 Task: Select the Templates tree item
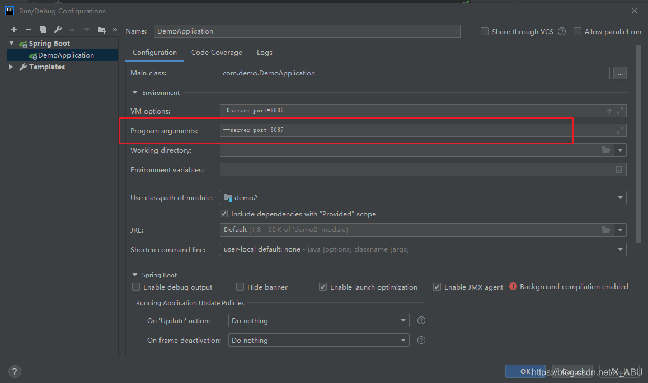46,67
